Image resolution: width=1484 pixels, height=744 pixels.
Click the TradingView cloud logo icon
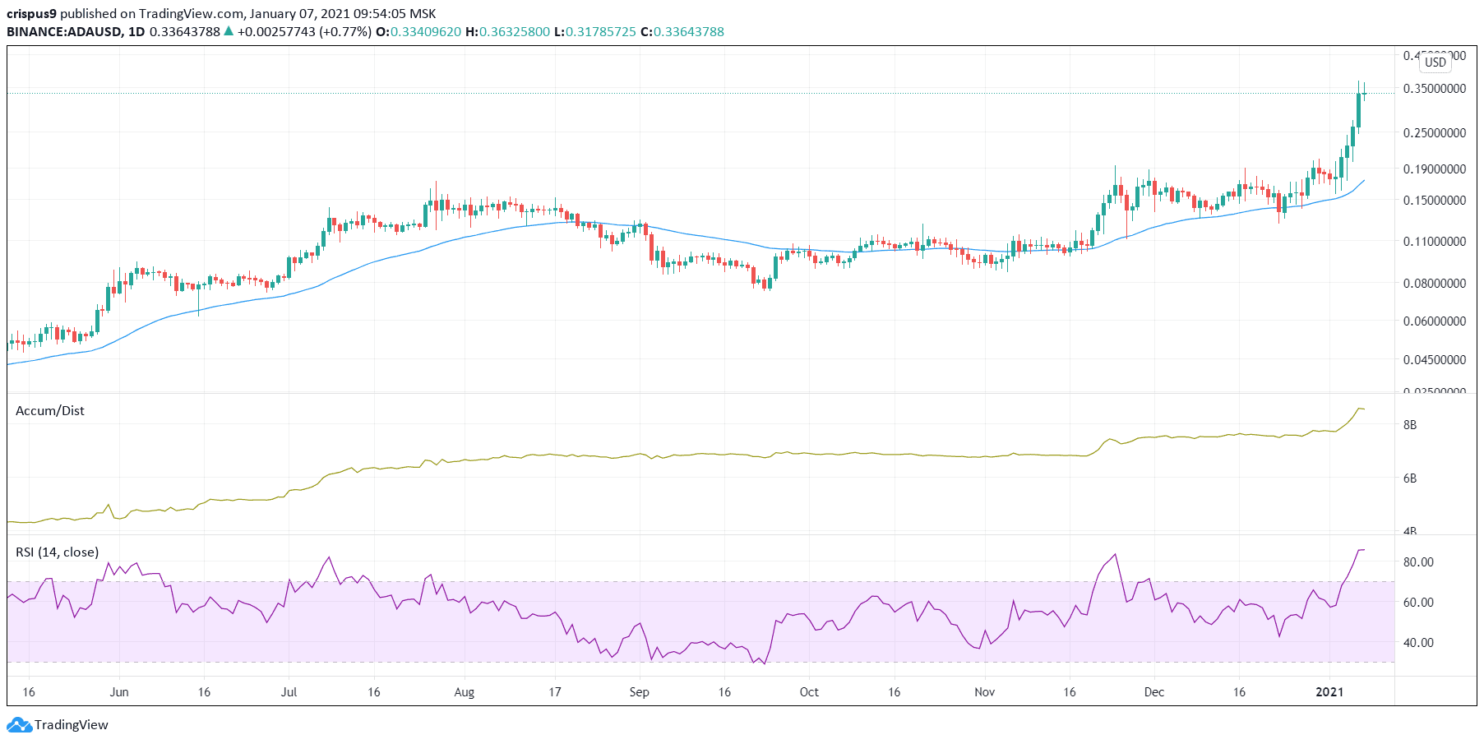coord(19,725)
